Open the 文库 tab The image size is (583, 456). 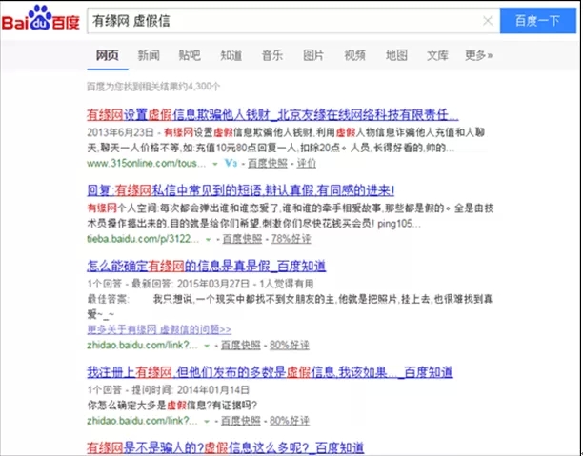click(x=437, y=55)
